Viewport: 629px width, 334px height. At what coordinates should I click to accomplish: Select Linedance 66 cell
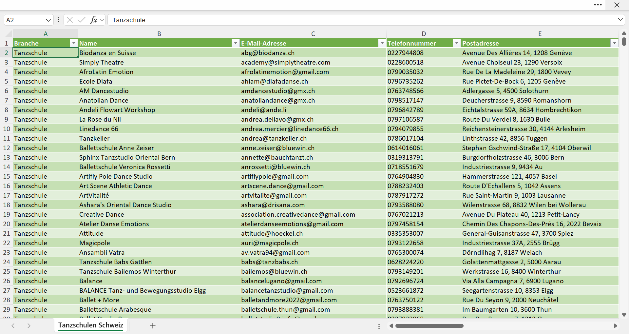pos(159,129)
